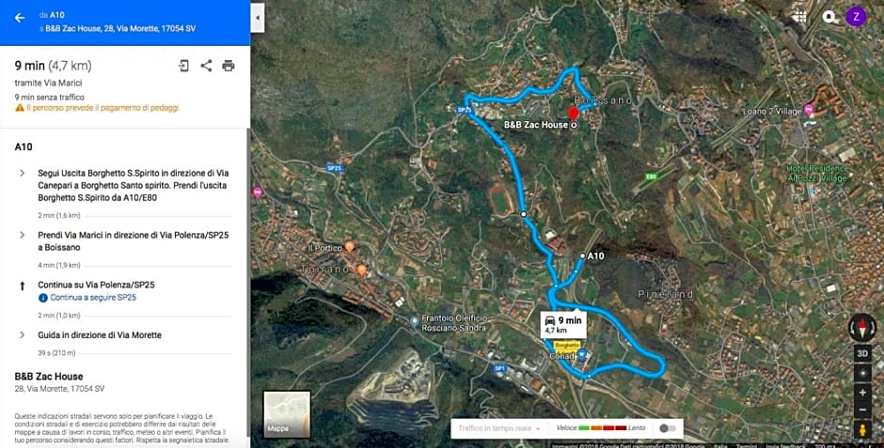Click the Continua a seguire SP25 link
This screenshot has width=884, height=448.
(x=93, y=297)
